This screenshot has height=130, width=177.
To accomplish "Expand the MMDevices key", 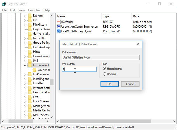I will tap(25, 115).
